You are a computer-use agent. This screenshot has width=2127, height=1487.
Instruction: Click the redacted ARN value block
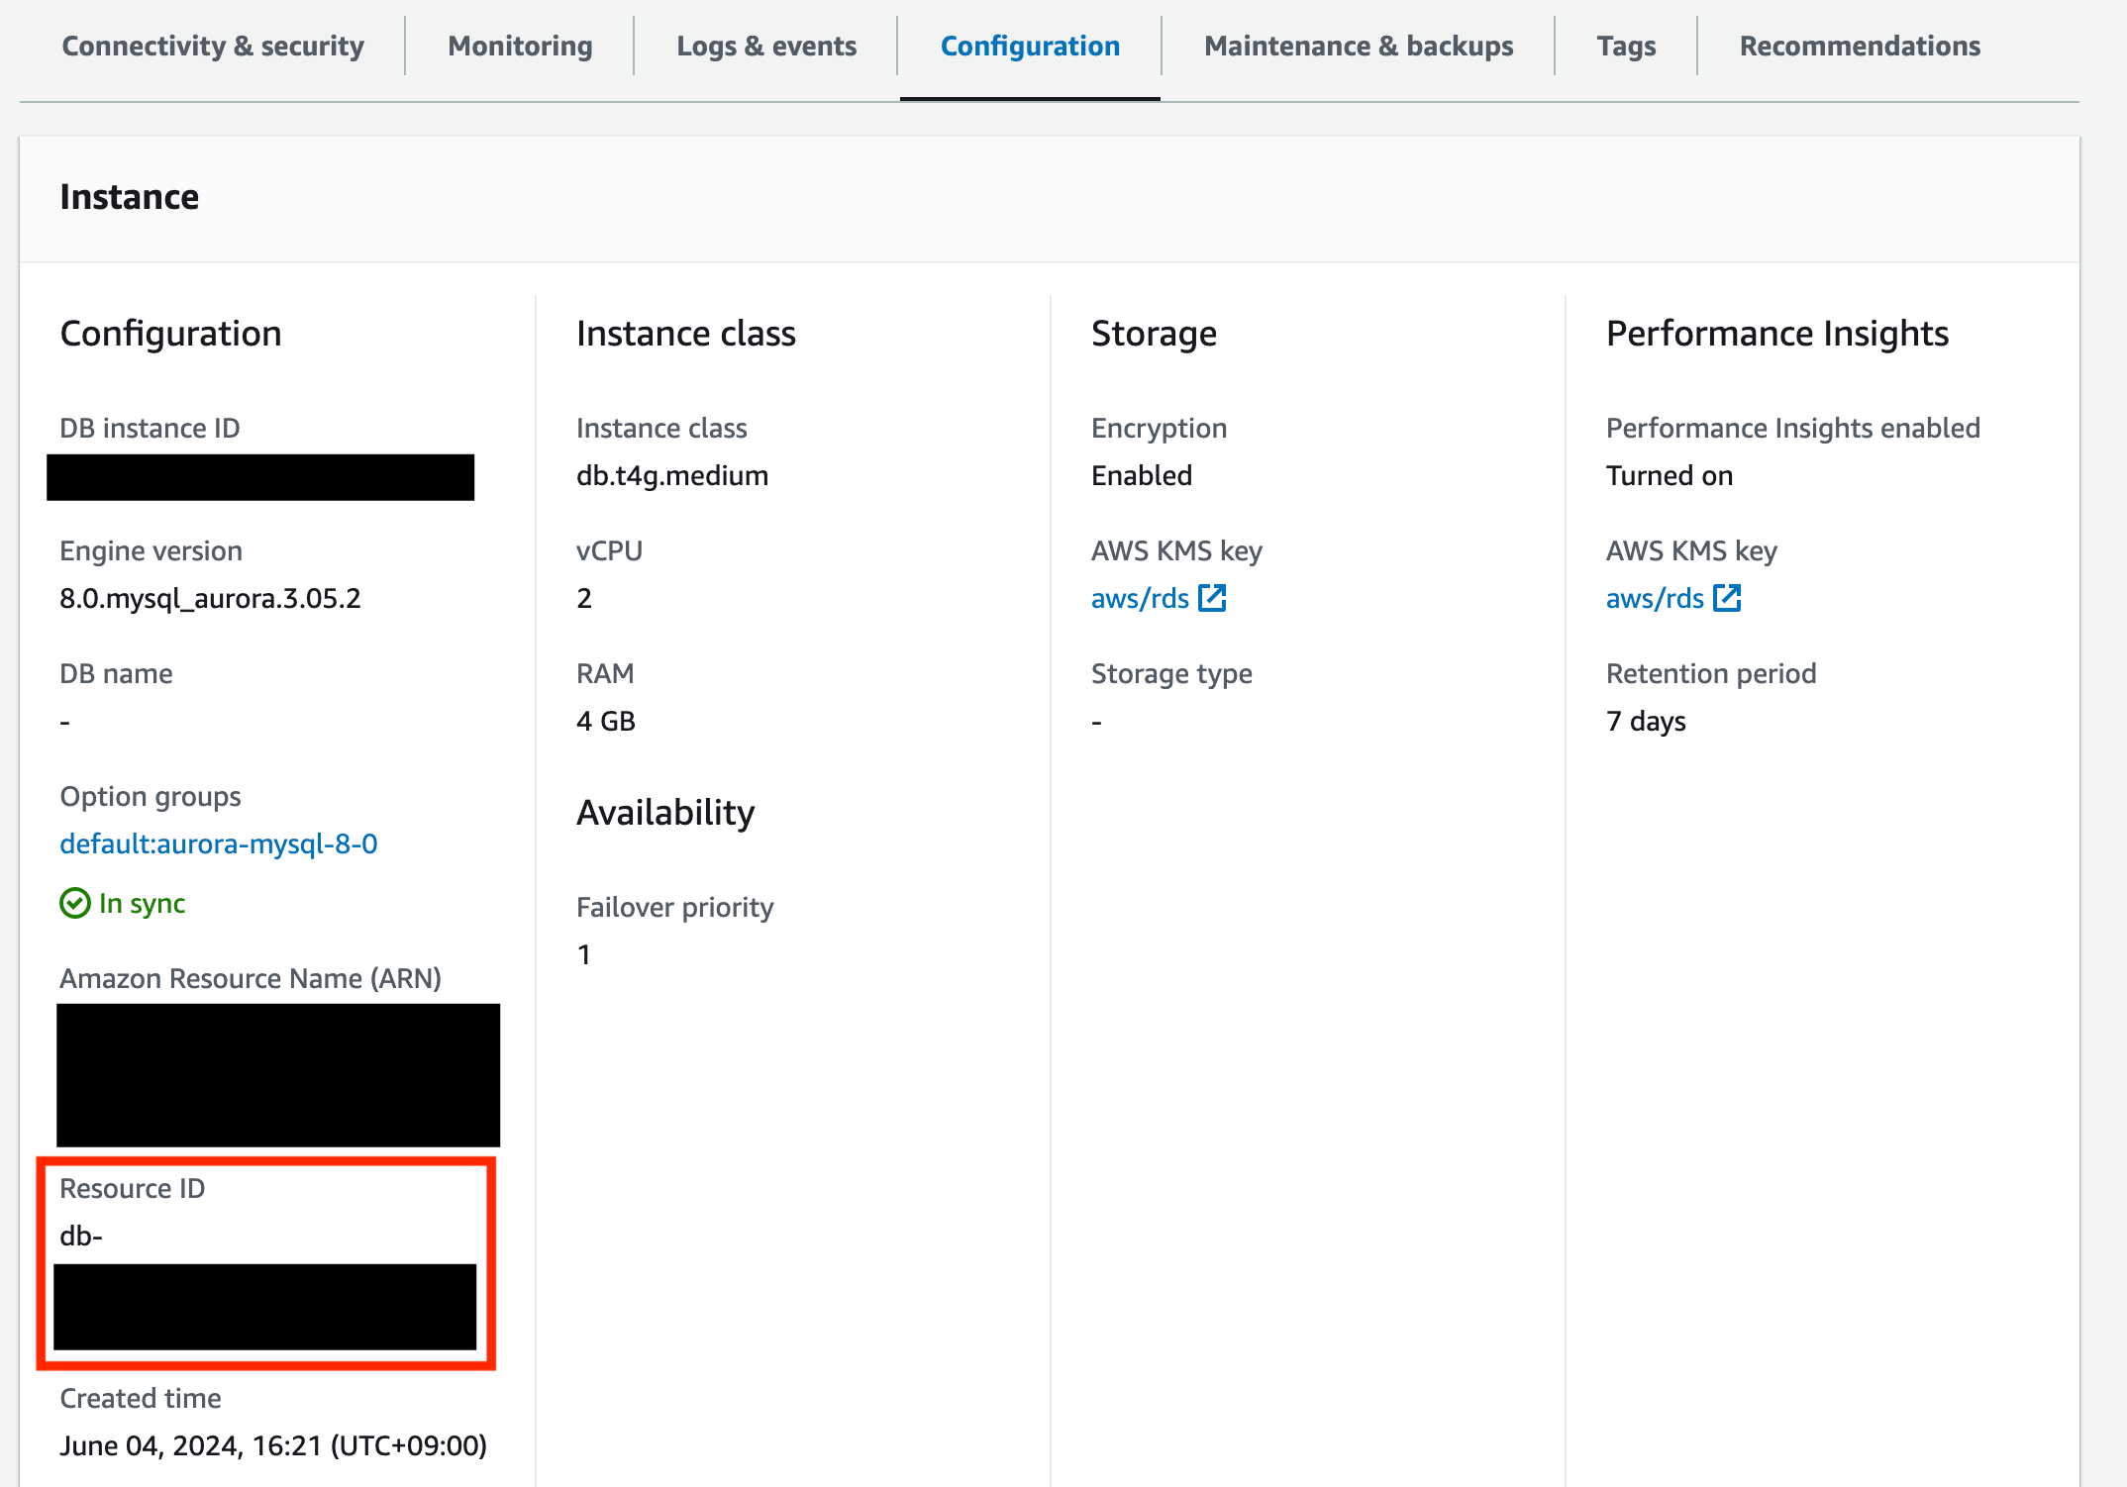pos(278,1075)
